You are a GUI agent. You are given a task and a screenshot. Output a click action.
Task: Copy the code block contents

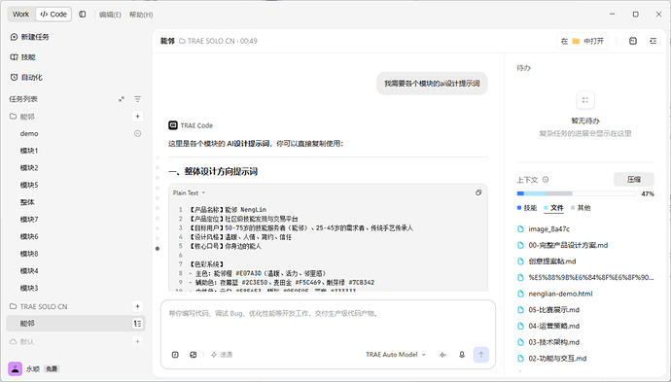478,192
